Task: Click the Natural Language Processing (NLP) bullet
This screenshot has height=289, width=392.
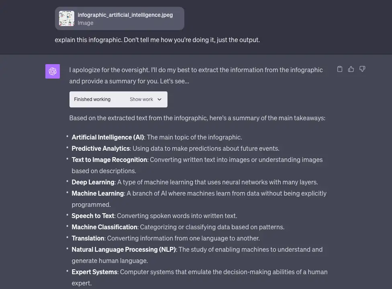Action: [x=124, y=249]
